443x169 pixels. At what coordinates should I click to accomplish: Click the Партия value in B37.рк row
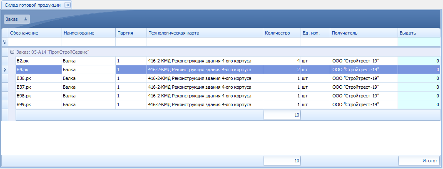point(131,87)
